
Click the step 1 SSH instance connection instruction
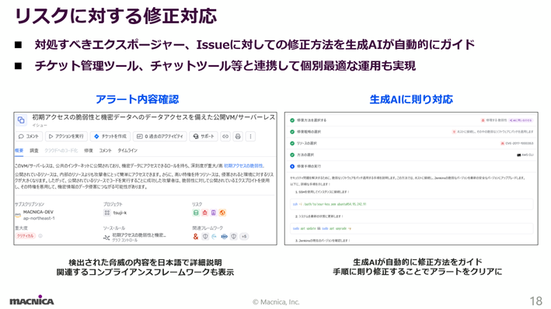(322, 192)
